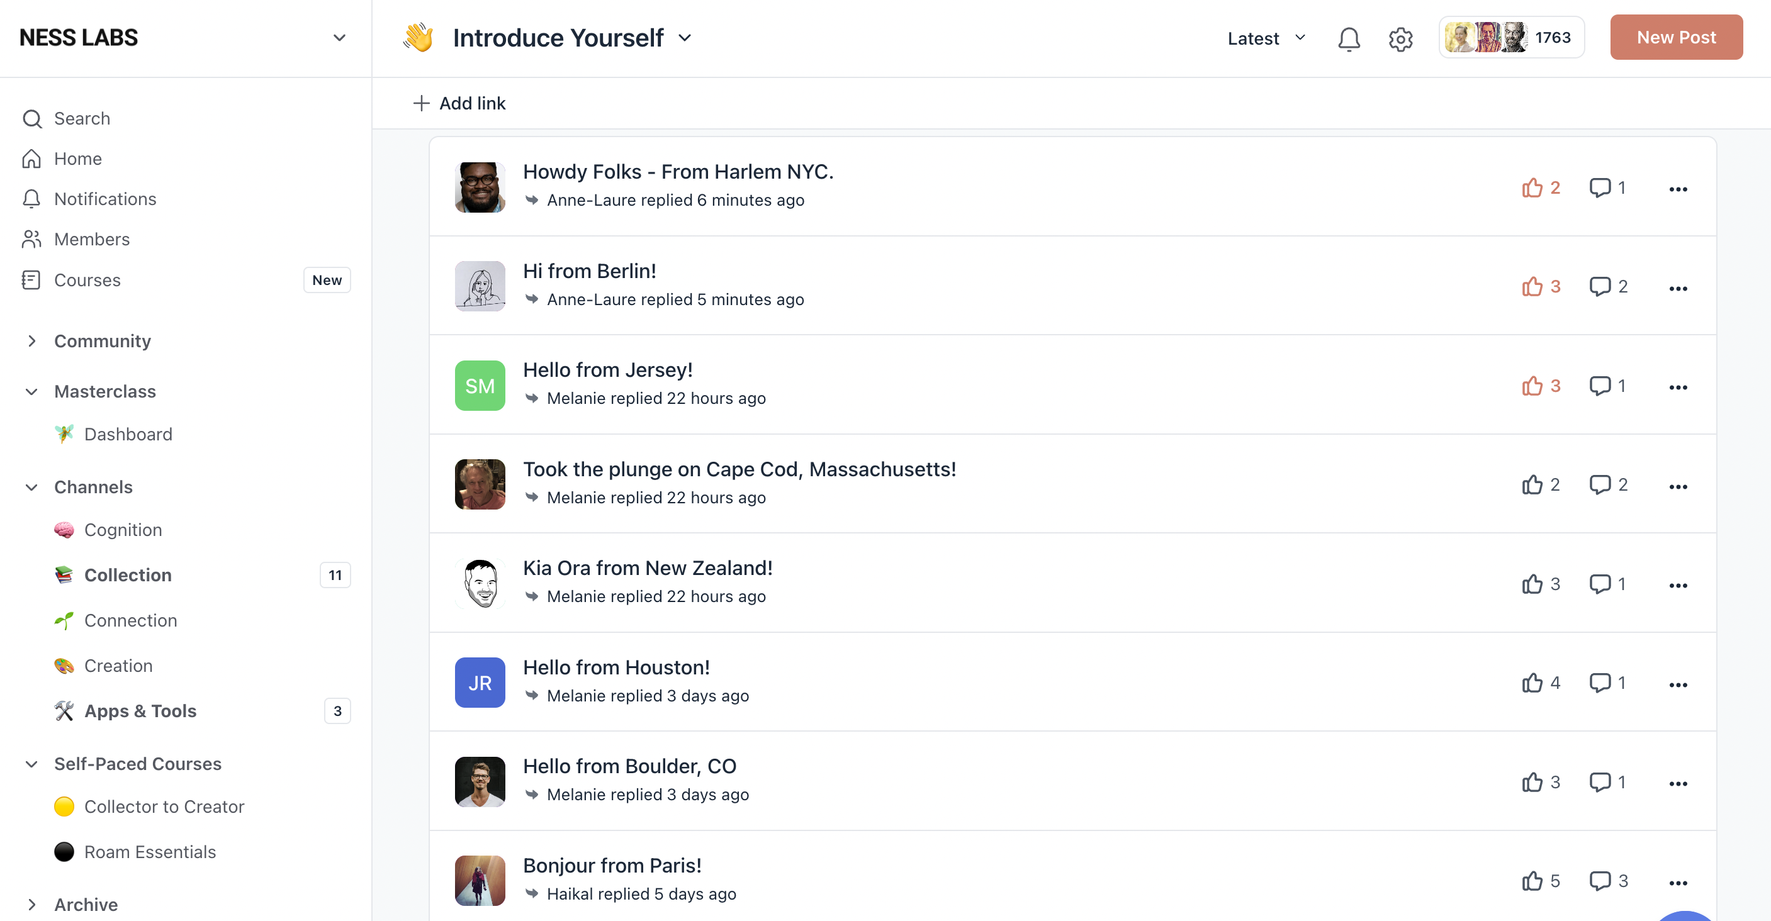Screen dimensions: 1771x921
Task: Open comments on Hello from Jersey post
Action: 1600,386
